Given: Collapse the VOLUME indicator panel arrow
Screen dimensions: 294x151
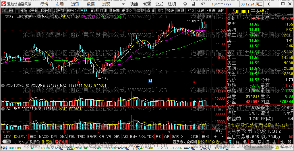Looking at the screenshot, I should [3, 109].
